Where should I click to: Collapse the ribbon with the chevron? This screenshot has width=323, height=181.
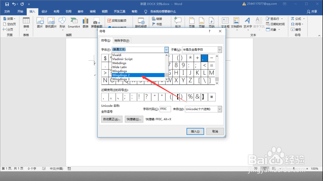click(x=319, y=35)
